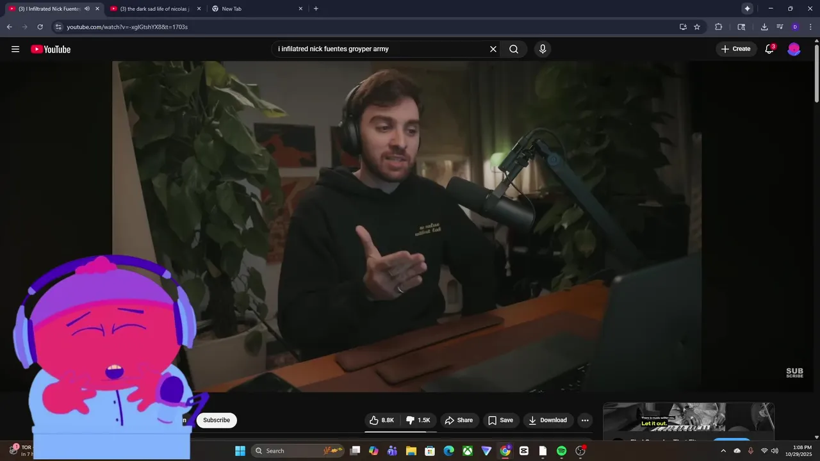Viewport: 820px width, 461px height.
Task: Open Chrome profile 'D' avatar
Action: (x=795, y=27)
